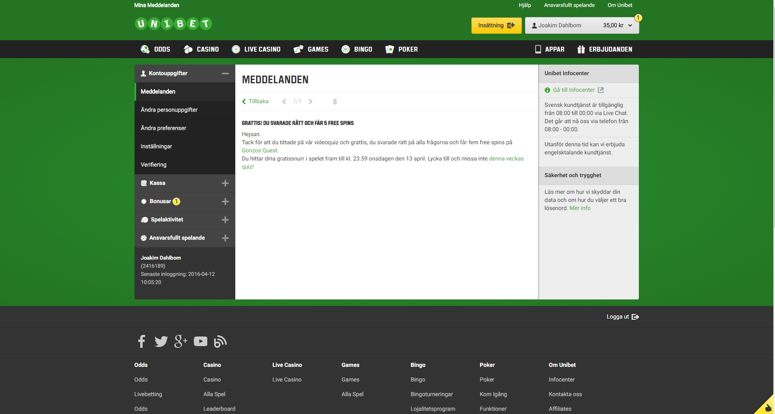Open Inställningar in sidebar
The image size is (775, 414).
point(185,147)
